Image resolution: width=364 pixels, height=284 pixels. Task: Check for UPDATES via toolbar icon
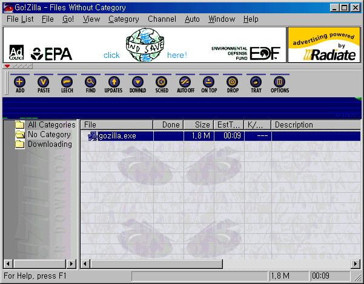(114, 82)
